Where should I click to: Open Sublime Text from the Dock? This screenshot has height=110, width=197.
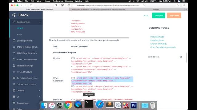[110, 104]
